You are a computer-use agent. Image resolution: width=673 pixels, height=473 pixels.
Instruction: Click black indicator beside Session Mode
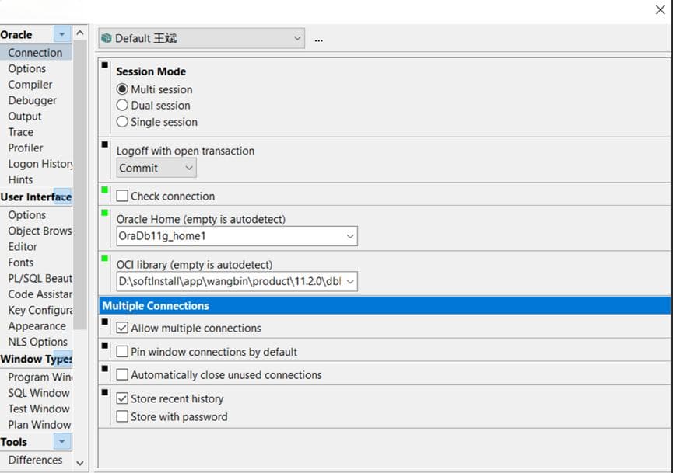[105, 65]
